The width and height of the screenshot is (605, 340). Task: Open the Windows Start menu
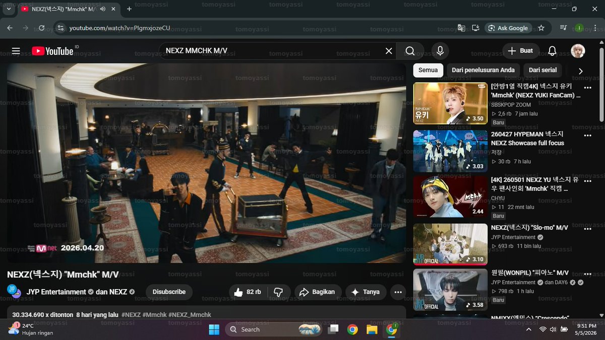point(214,329)
